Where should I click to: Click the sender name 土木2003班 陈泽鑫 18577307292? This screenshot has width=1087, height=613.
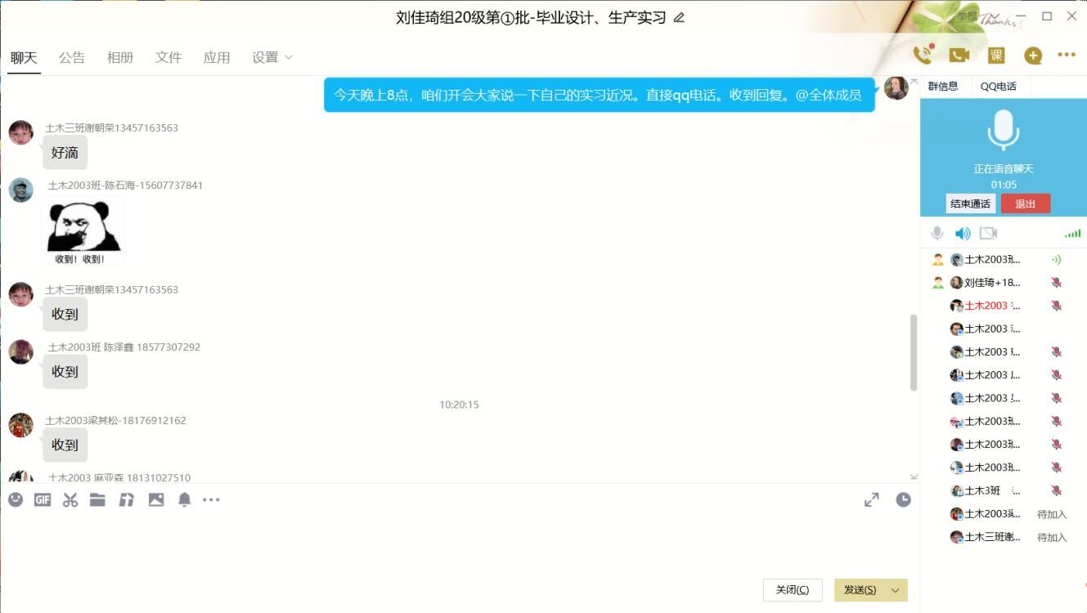pyautogui.click(x=124, y=347)
